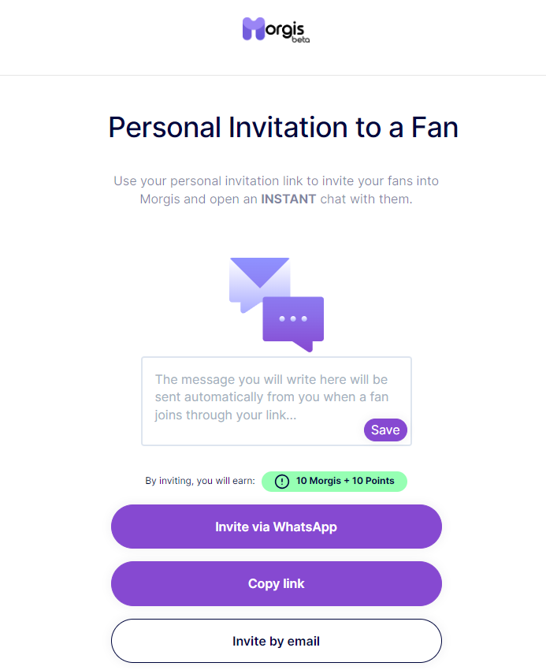This screenshot has height=670, width=546.
Task: Save the automatic invitation message
Action: [x=385, y=430]
